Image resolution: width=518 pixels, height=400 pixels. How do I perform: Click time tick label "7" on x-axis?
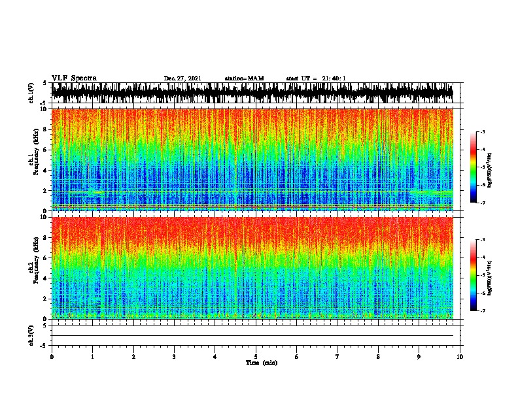[x=337, y=357]
